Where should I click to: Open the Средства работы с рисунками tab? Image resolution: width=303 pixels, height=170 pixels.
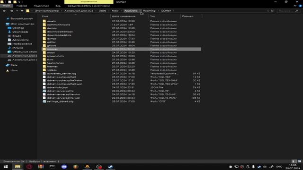click(89, 6)
